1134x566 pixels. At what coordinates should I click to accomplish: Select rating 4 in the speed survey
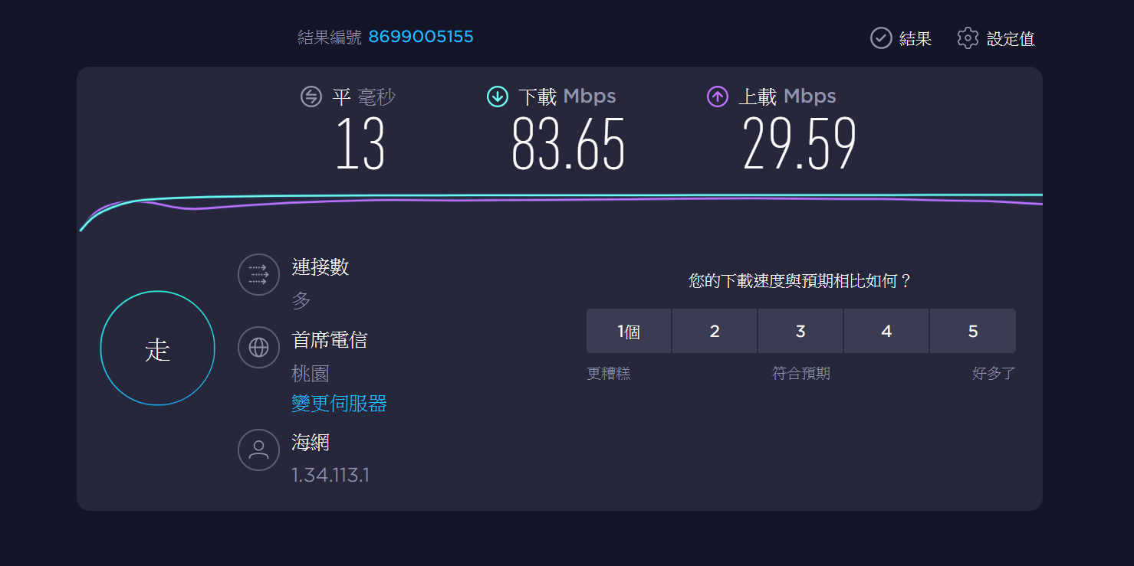coord(886,331)
